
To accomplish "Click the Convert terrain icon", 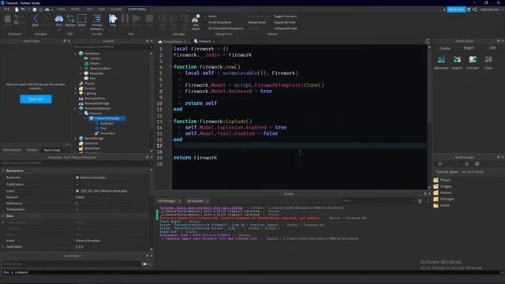I will coord(473,60).
